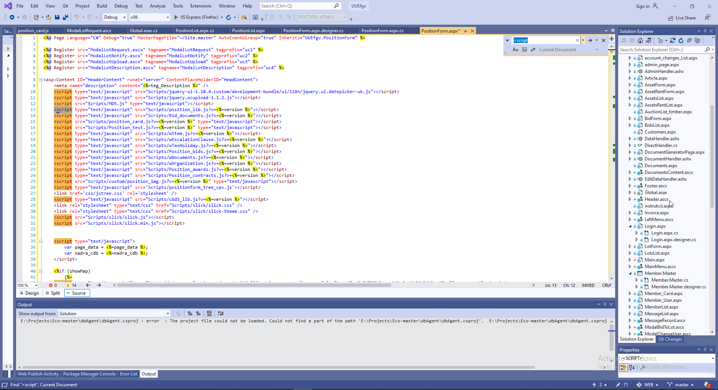This screenshot has height=390, width=718.
Task: Click the master branch in status bar
Action: tap(680, 385)
